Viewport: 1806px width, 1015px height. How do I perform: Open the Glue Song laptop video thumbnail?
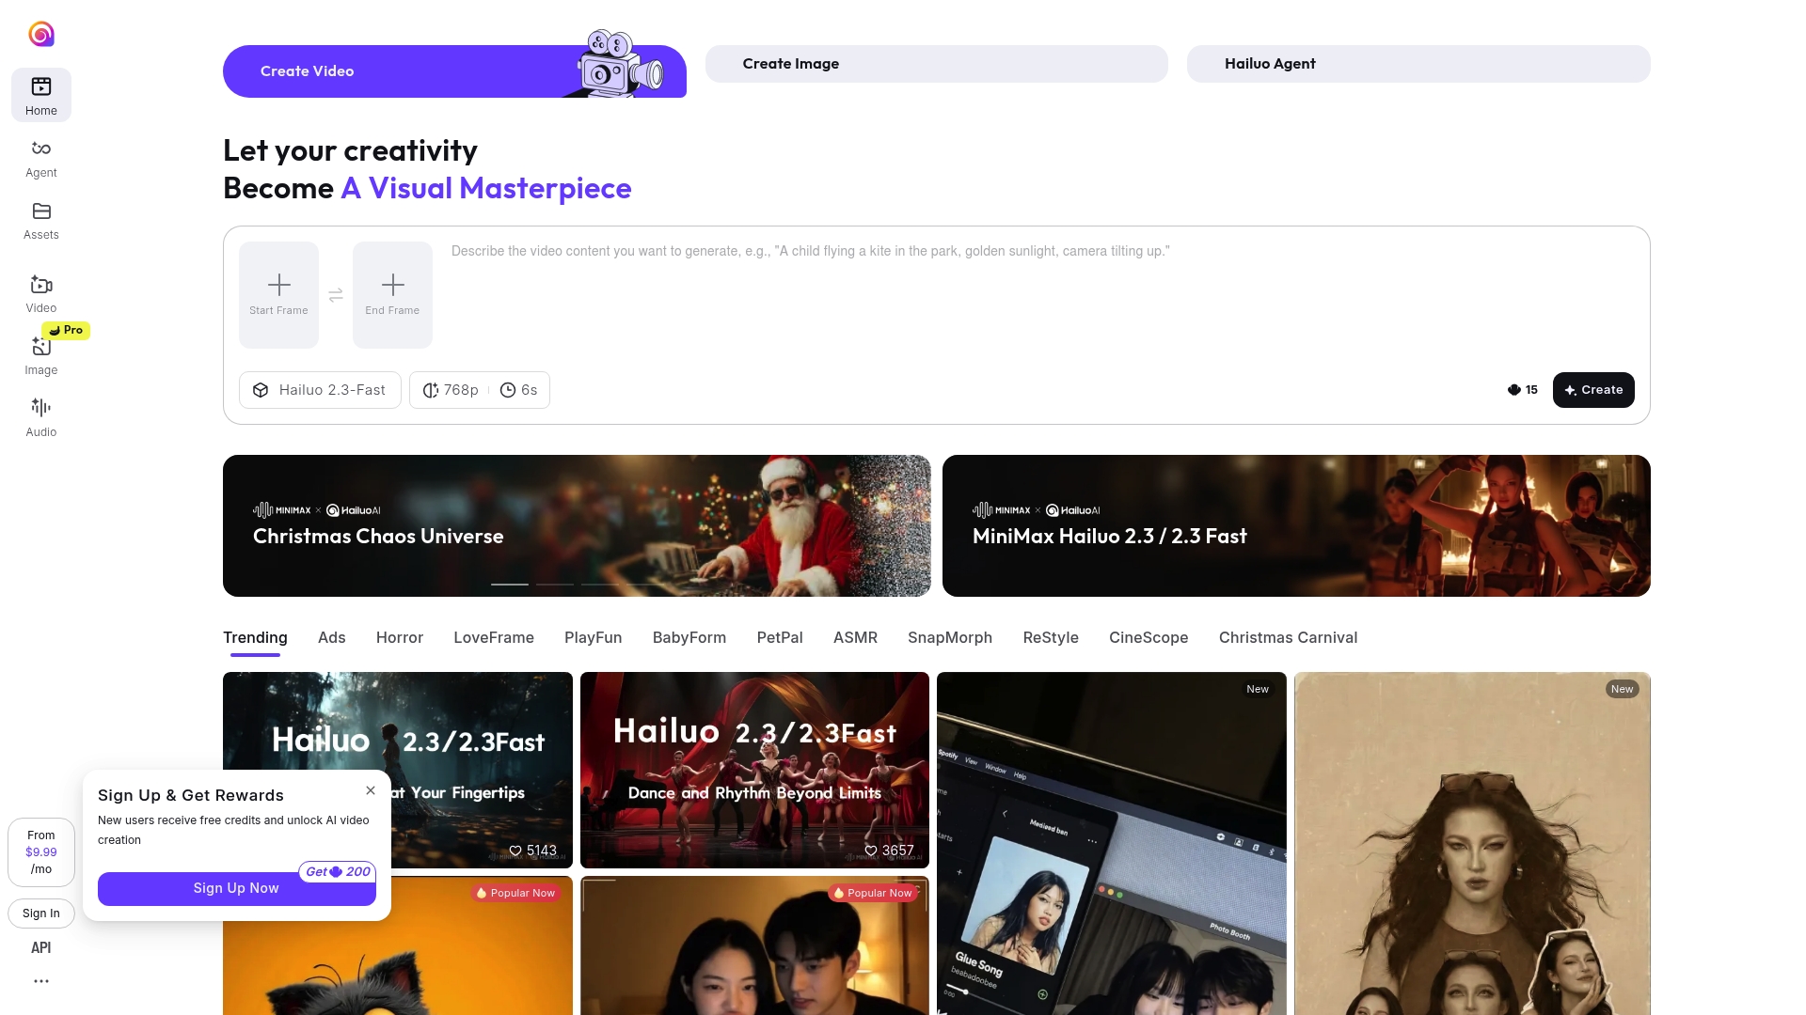(1112, 843)
